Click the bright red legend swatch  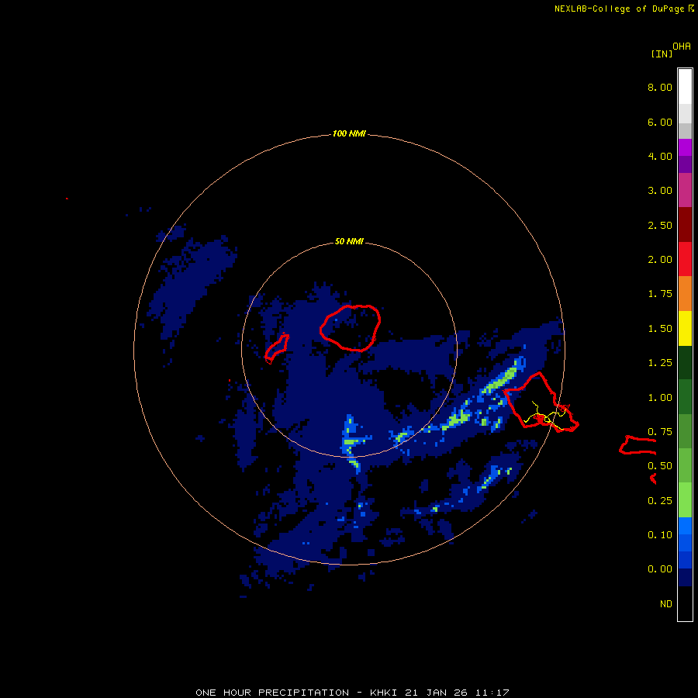point(685,259)
